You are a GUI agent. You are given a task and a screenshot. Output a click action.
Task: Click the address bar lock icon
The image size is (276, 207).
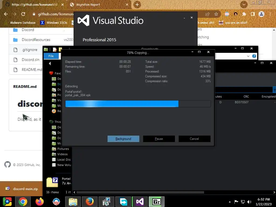coord(34,14)
